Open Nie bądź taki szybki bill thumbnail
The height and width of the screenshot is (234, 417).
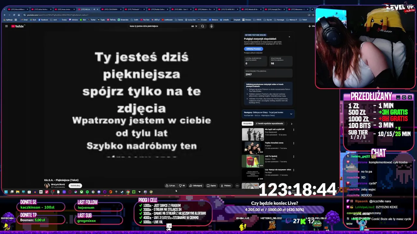[253, 134]
